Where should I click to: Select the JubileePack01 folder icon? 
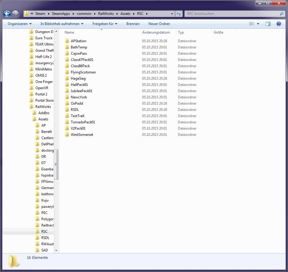click(67, 91)
